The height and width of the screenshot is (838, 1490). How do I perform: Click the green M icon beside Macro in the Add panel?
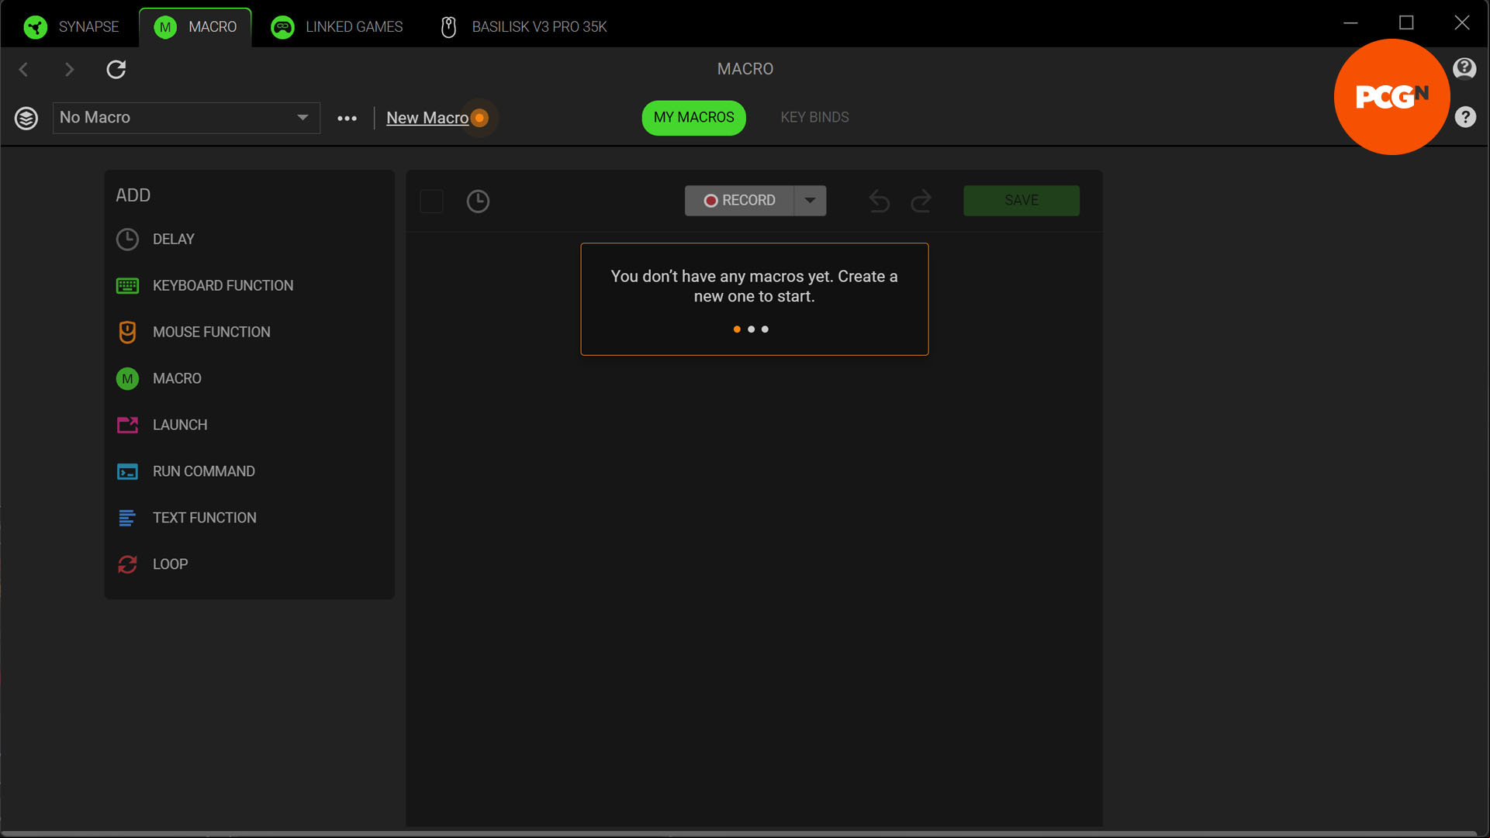(x=127, y=379)
